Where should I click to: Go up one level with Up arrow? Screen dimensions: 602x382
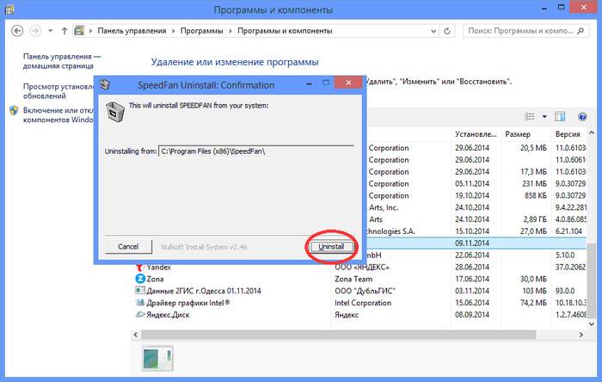click(x=64, y=31)
